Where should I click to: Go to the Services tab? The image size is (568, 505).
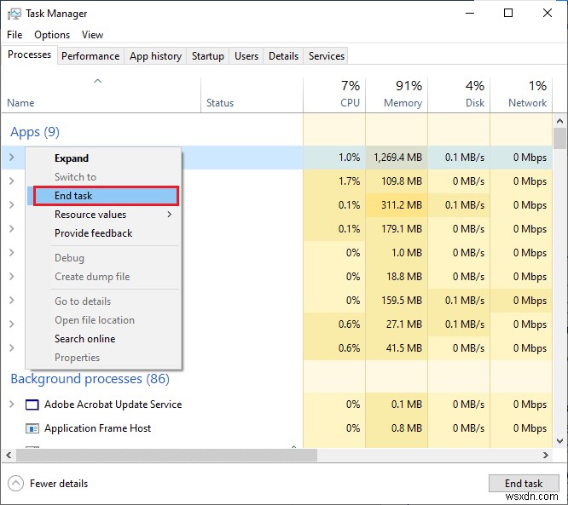pos(327,56)
